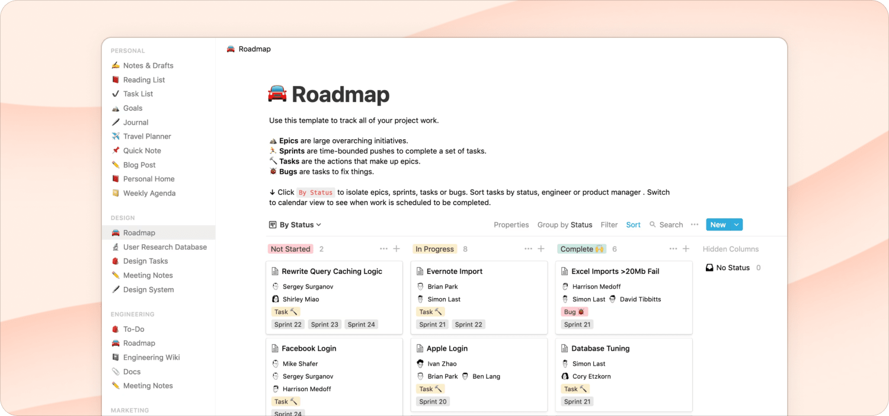Open Rewrite Query Caching Logic card
This screenshot has height=416, width=889.
(334, 298)
